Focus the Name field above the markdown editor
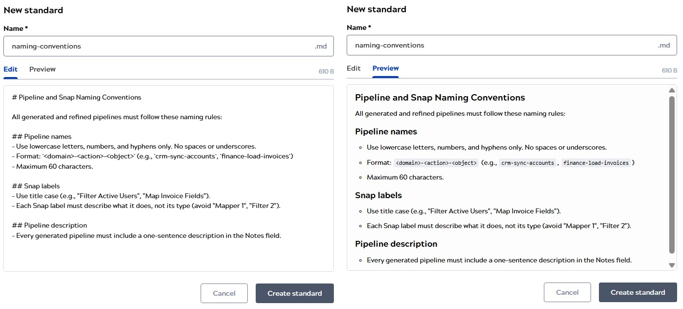The width and height of the screenshot is (683, 309). pos(169,46)
